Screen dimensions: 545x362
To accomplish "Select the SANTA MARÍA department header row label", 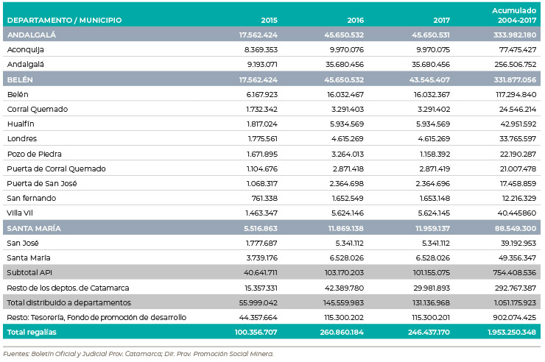I will point(34,228).
